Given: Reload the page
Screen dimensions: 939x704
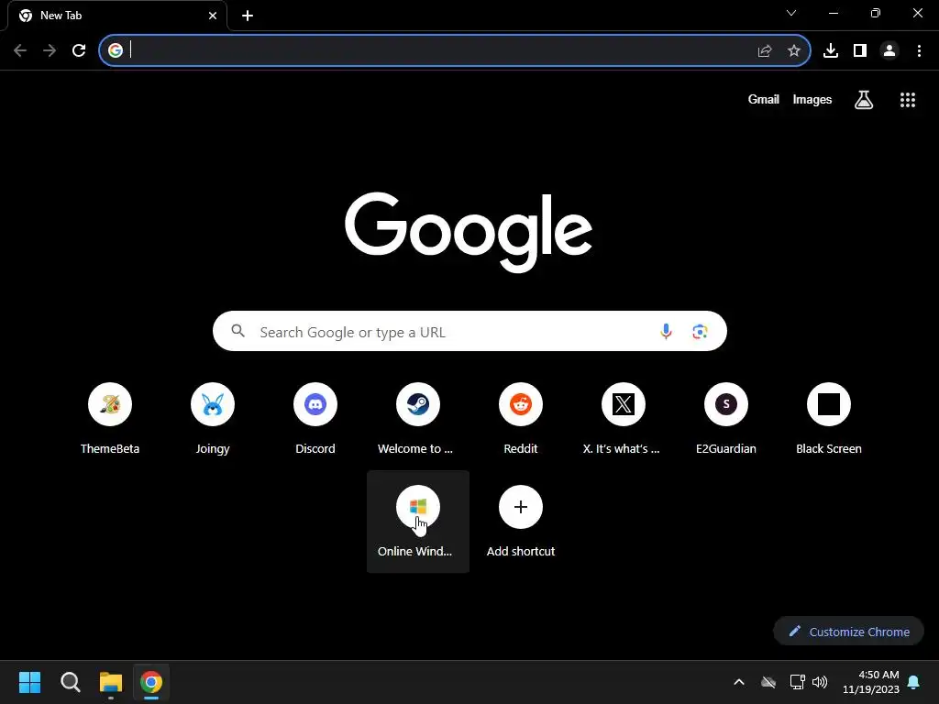Looking at the screenshot, I should tap(79, 50).
